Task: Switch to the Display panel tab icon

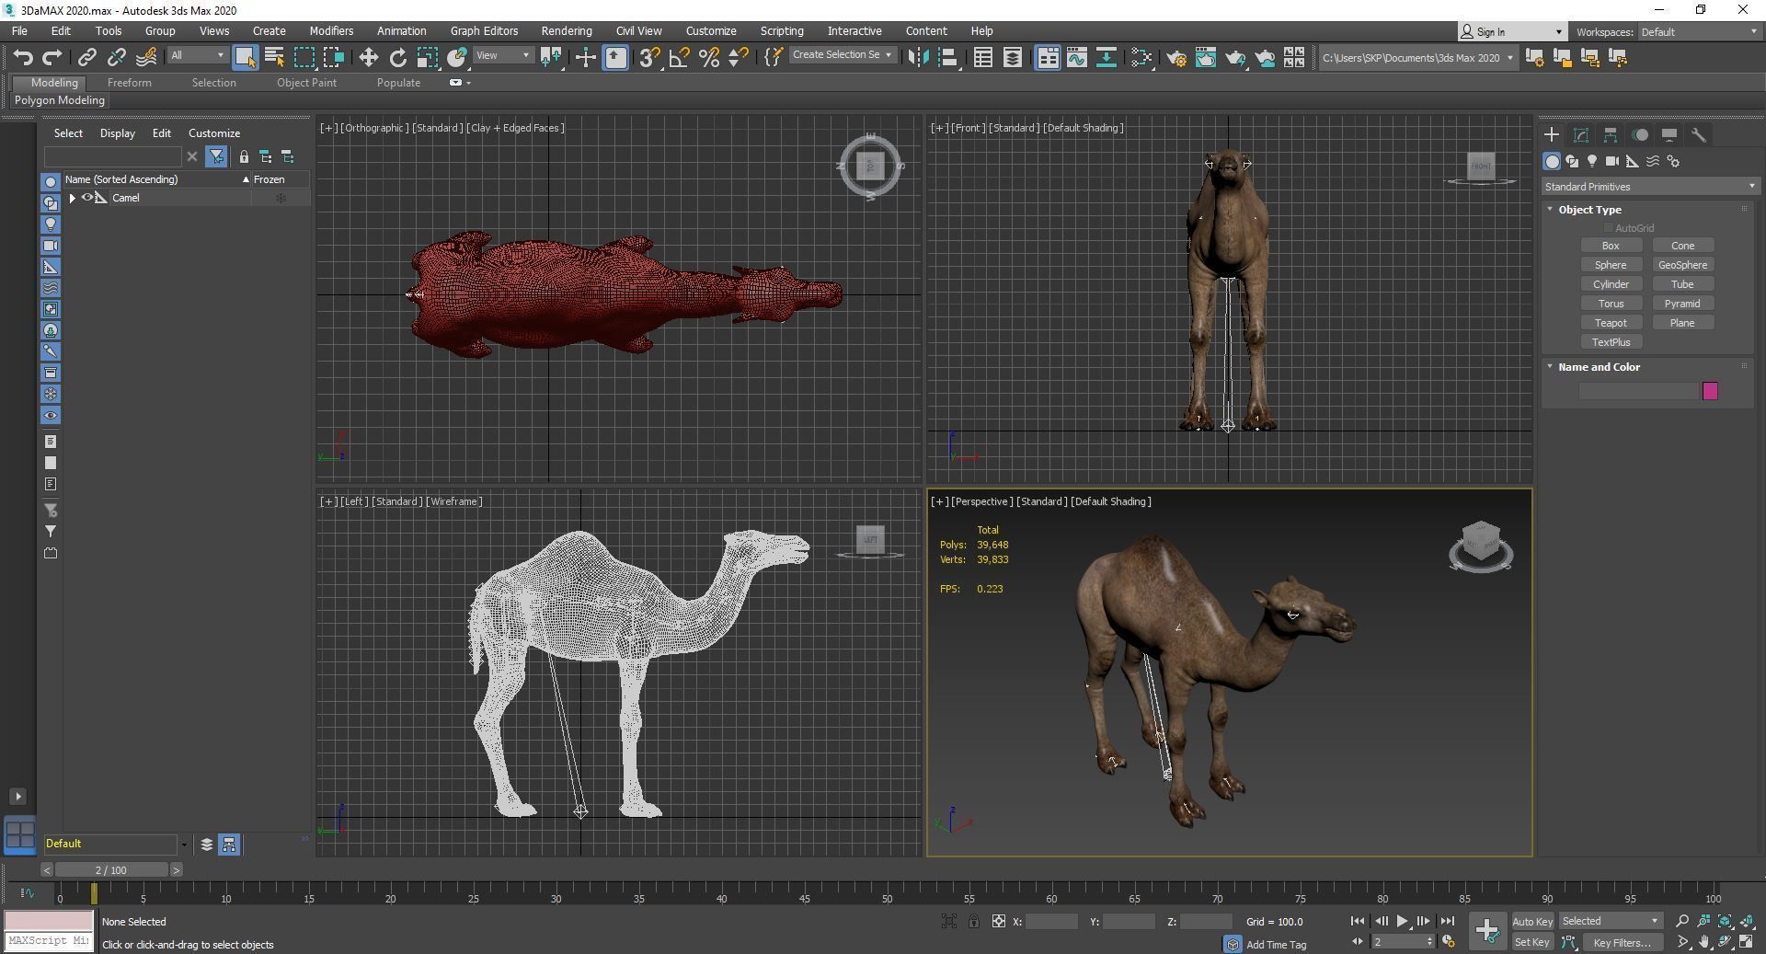Action: point(1669,134)
